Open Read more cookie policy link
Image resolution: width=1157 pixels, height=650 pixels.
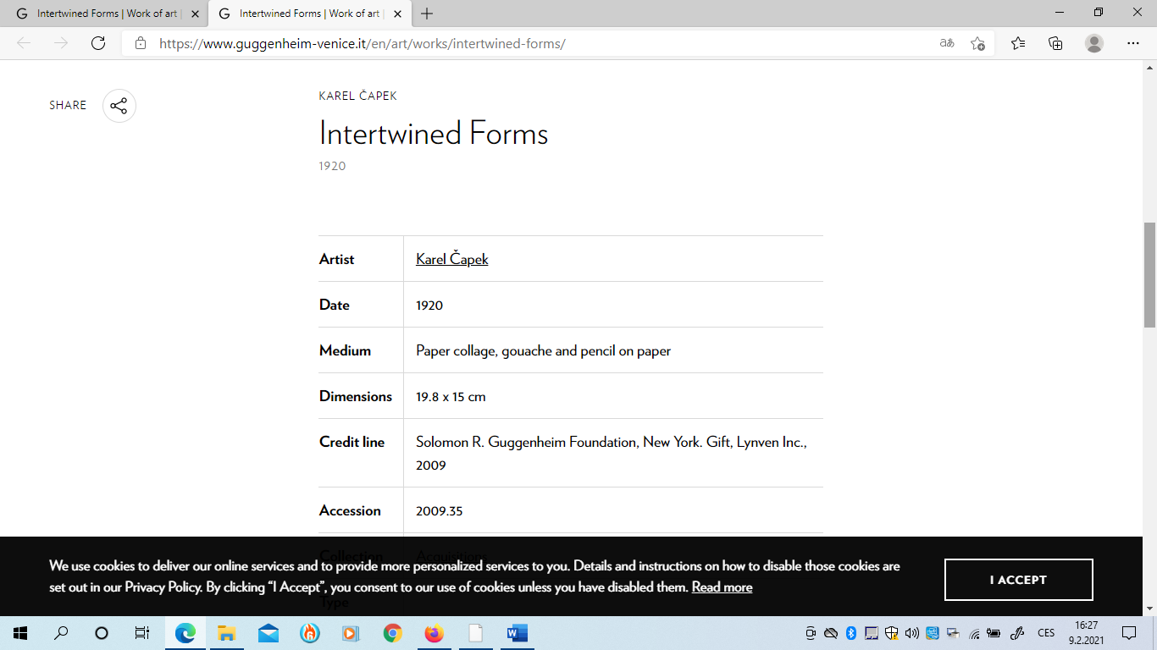tap(722, 587)
